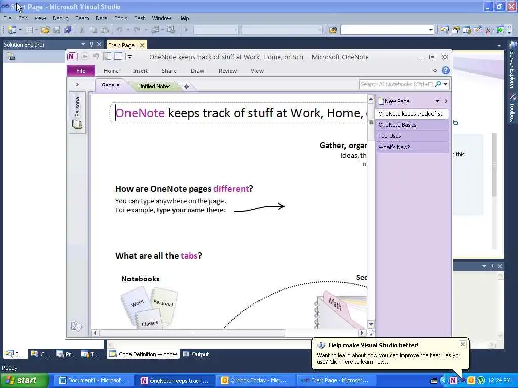Viewport: 518px width, 388px height.
Task: Open document tab list dropdown in Visual Studio
Action: point(499,45)
